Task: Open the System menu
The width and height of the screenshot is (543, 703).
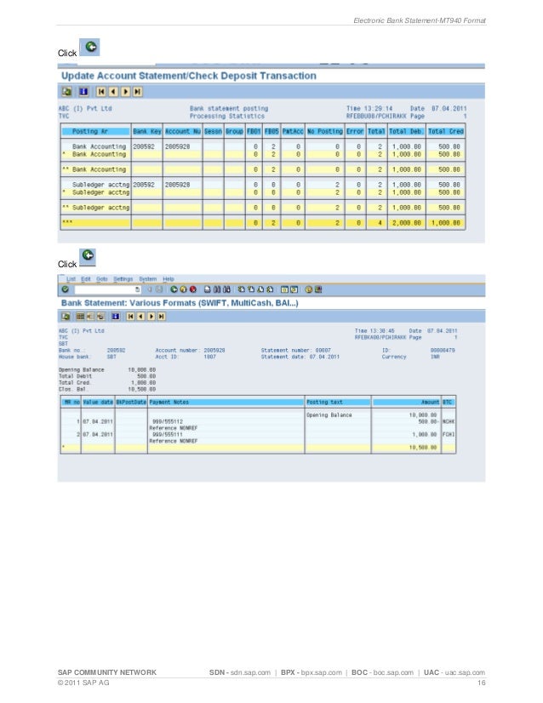Action: [x=147, y=279]
